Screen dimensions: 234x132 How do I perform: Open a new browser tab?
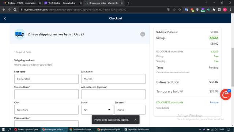click(128, 3)
